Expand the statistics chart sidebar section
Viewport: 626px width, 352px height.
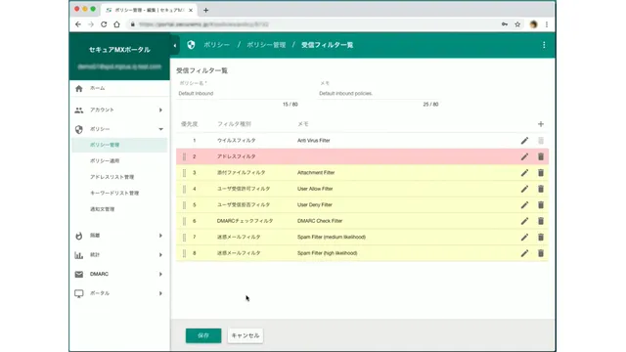[119, 254]
